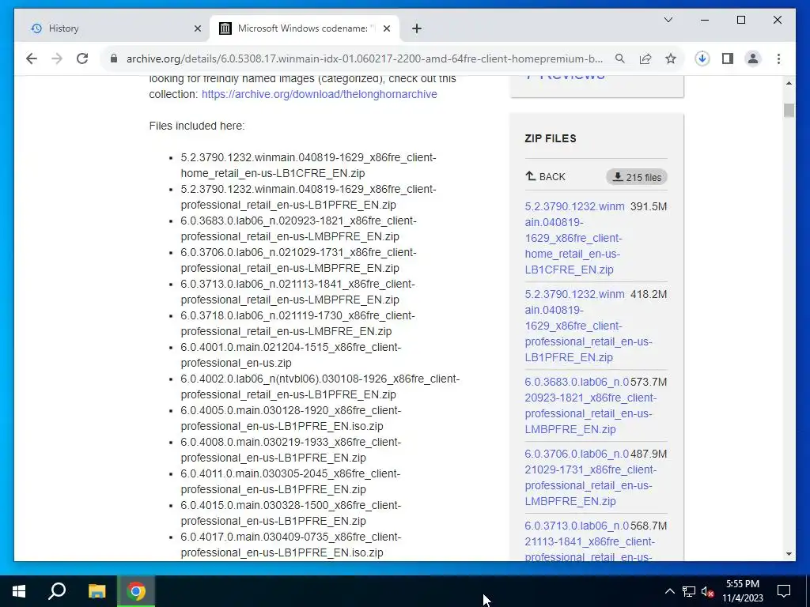Go BACK in the ZIP FILES panel
This screenshot has height=607, width=810.
pos(546,176)
